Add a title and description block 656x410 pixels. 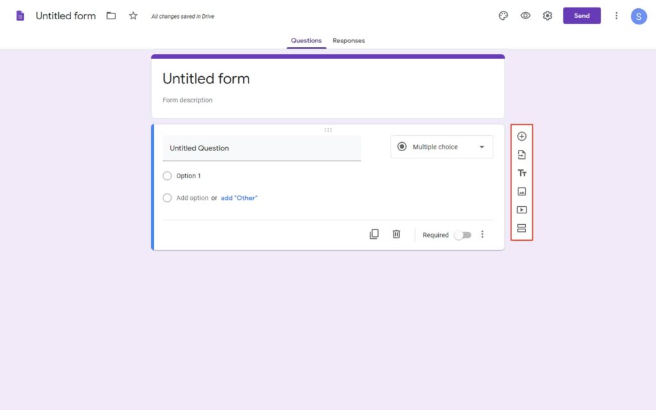[x=521, y=172]
